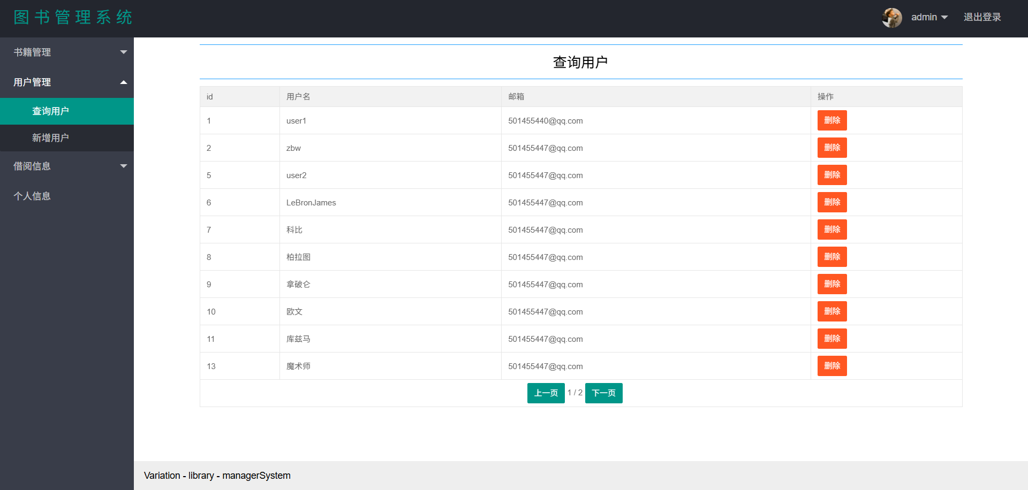Click the 图书管理系统 logo title
This screenshot has width=1028, height=490.
(73, 17)
